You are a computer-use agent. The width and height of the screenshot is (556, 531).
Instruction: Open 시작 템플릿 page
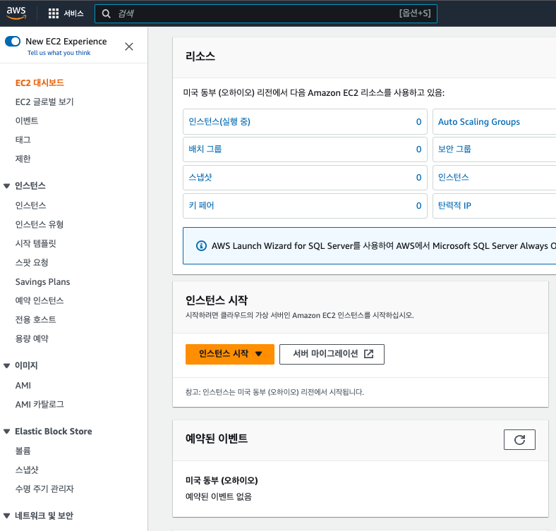(x=35, y=243)
